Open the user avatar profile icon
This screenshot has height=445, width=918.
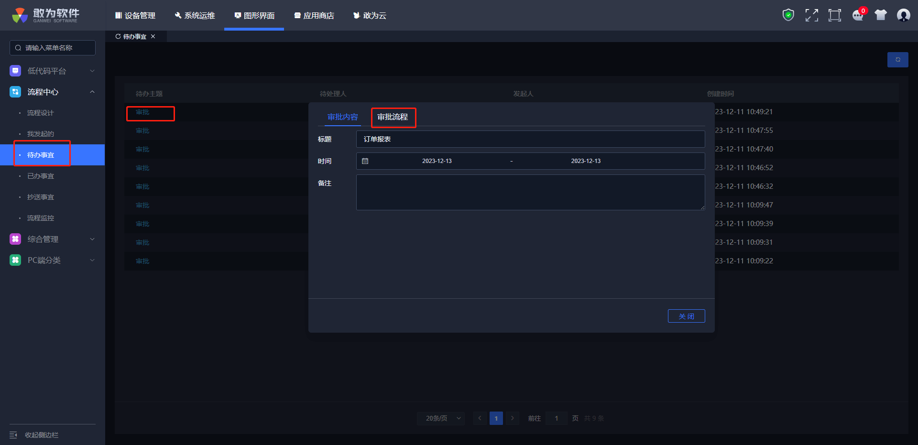click(903, 15)
